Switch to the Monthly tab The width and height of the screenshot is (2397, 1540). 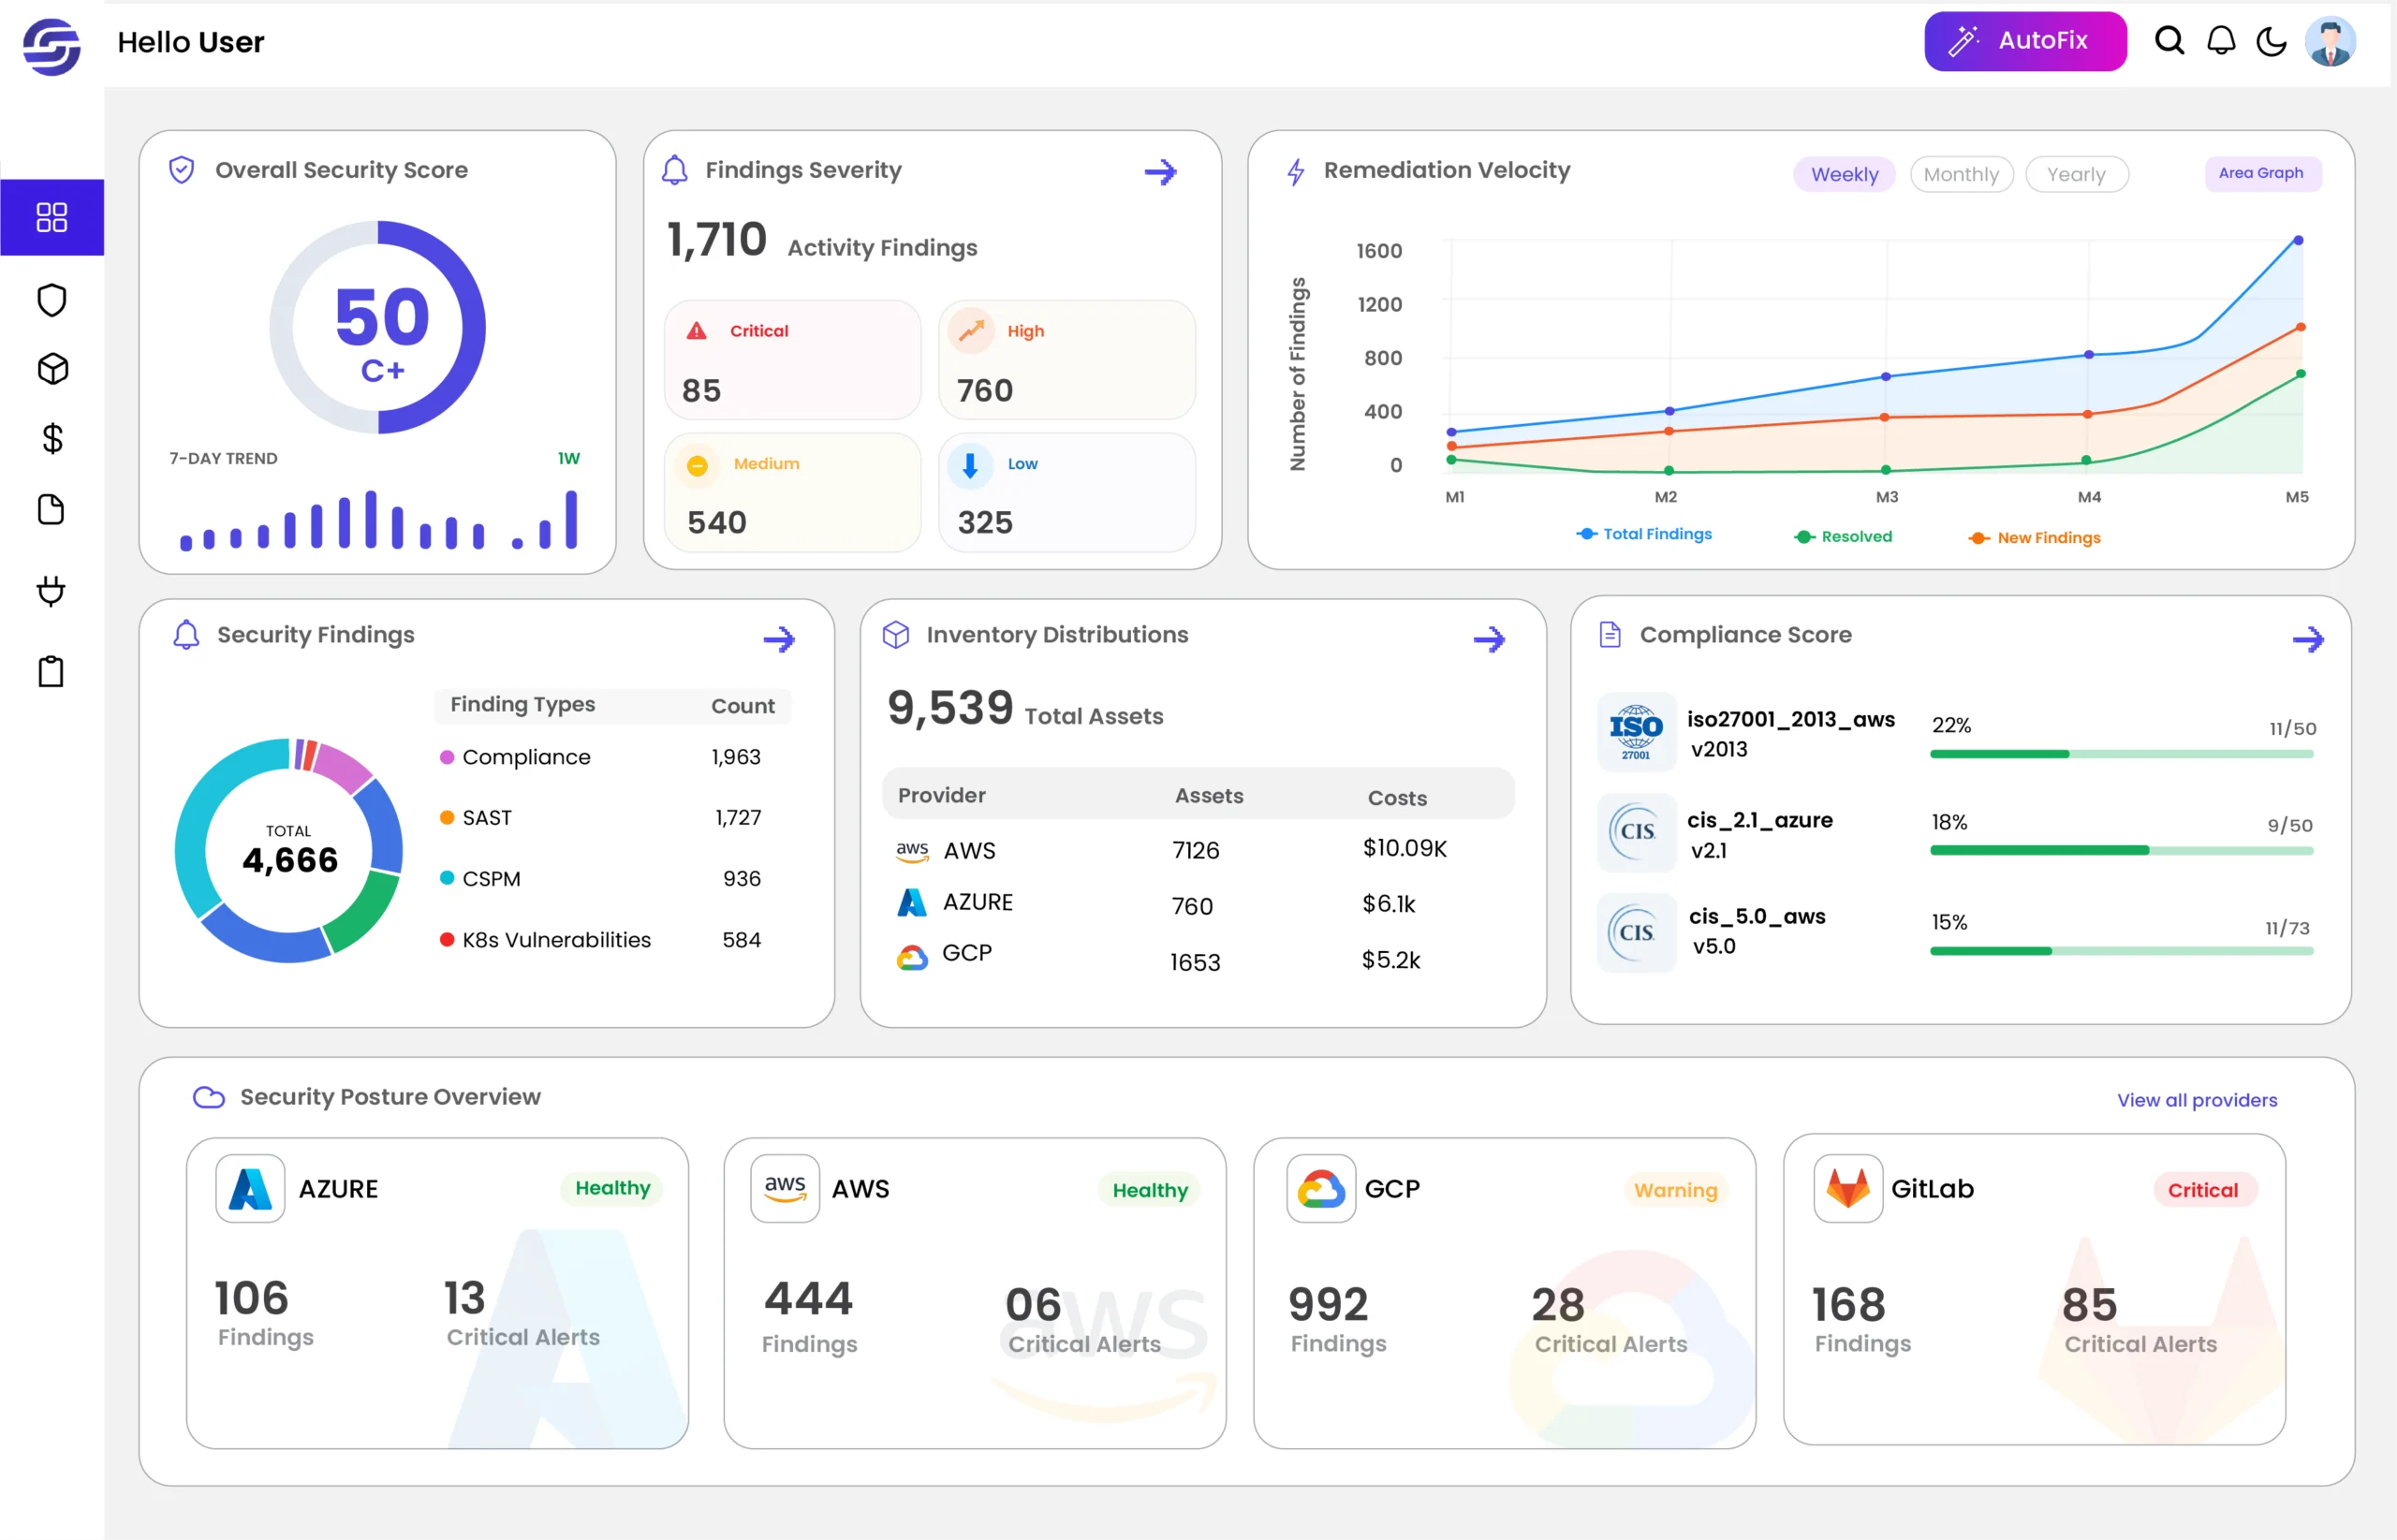1961,175
